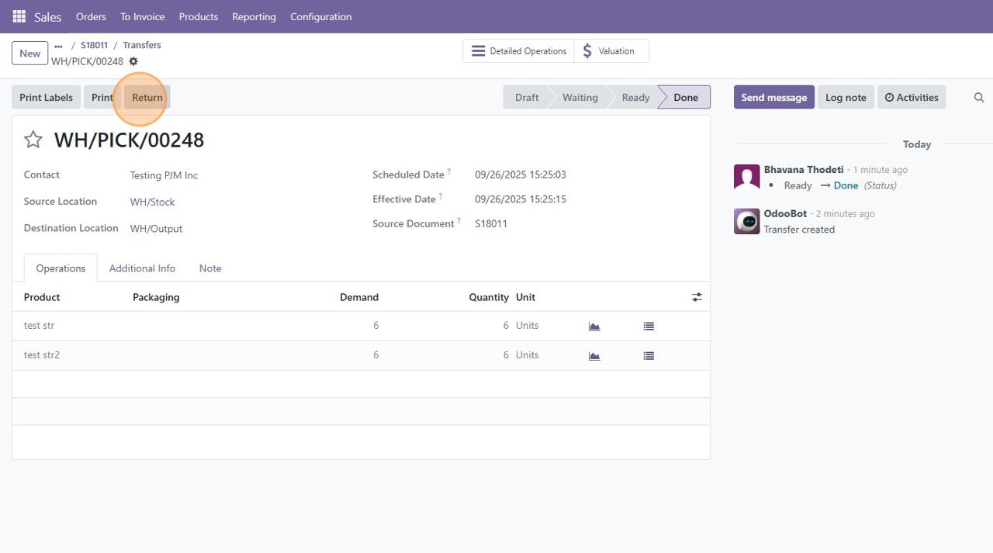This screenshot has width=993, height=553.
Task: Click the Send message button
Action: coord(773,98)
